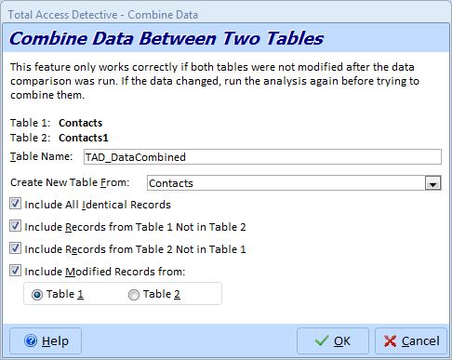Click the Combine Data Between Two Tables heading
The width and height of the screenshot is (452, 360).
pos(166,38)
